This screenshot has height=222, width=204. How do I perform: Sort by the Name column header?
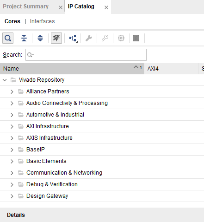72,69
